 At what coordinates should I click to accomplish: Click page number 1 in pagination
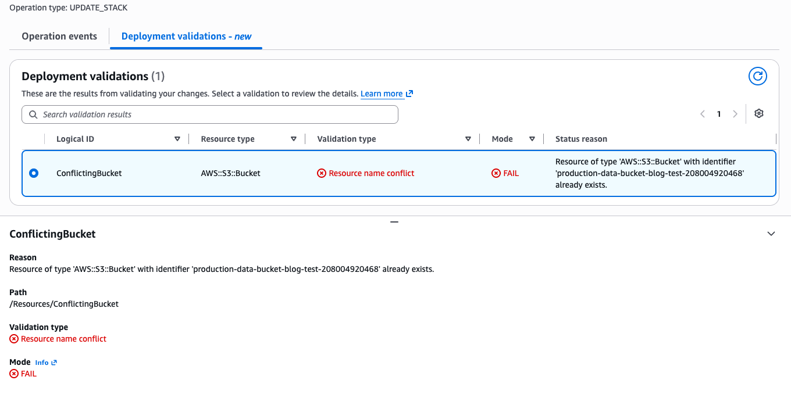[719, 114]
